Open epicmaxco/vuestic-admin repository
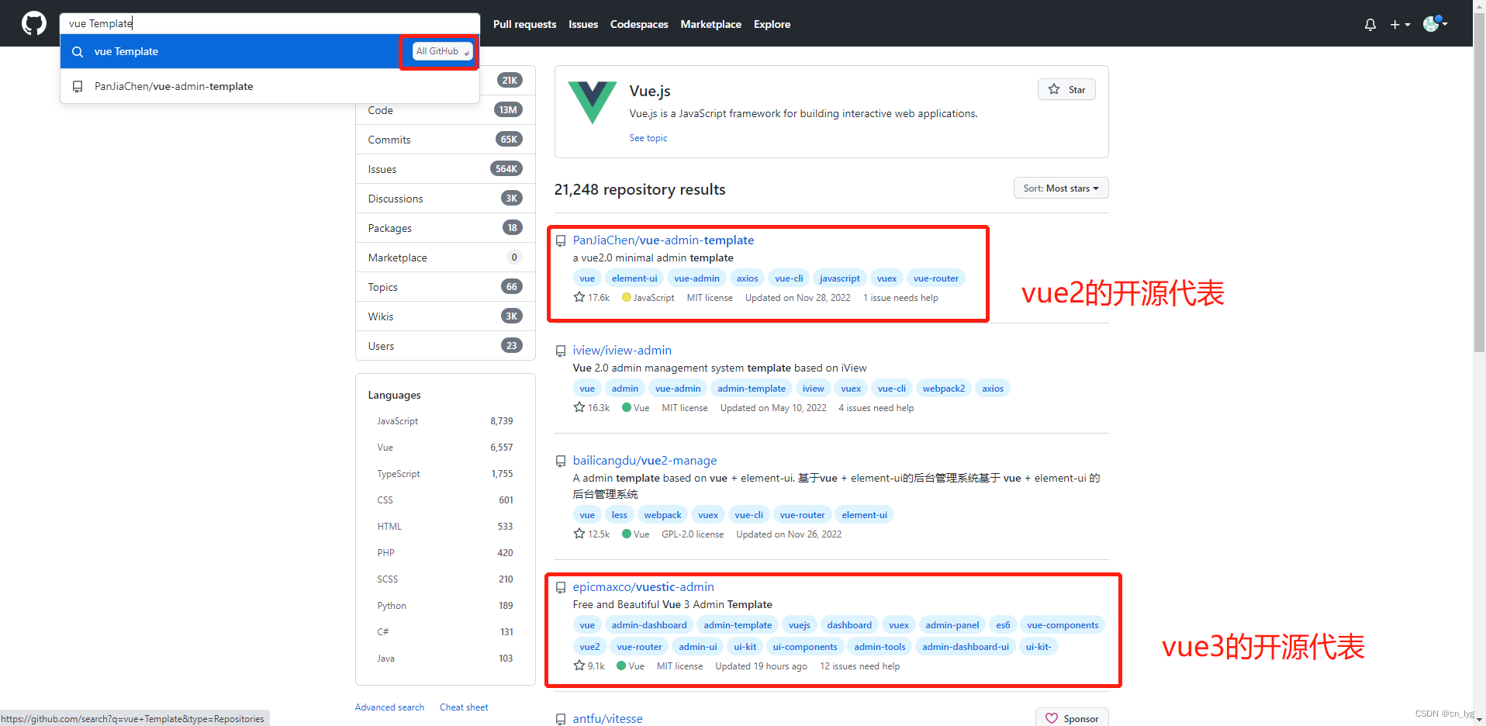This screenshot has height=726, width=1486. click(x=643, y=587)
